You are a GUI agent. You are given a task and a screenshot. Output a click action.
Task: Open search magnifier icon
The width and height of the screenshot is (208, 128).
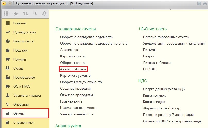[35, 13]
